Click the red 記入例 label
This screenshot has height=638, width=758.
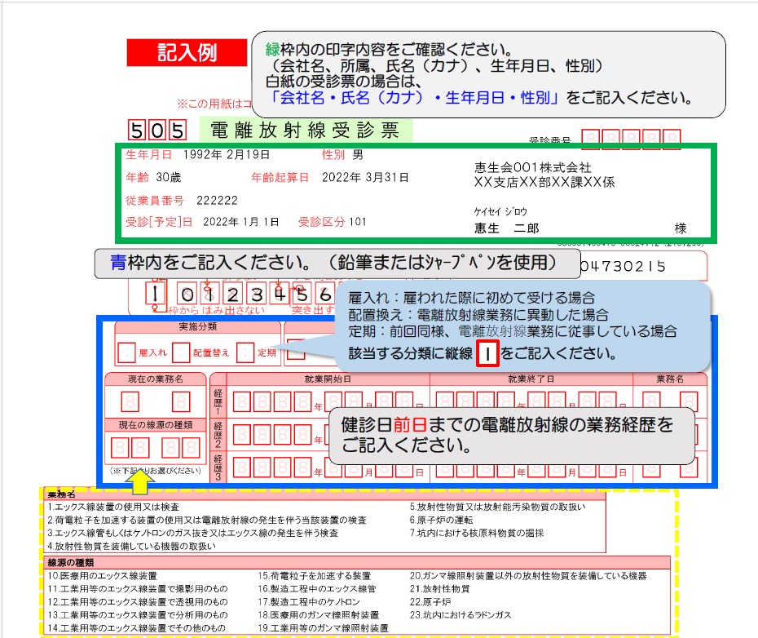(187, 53)
